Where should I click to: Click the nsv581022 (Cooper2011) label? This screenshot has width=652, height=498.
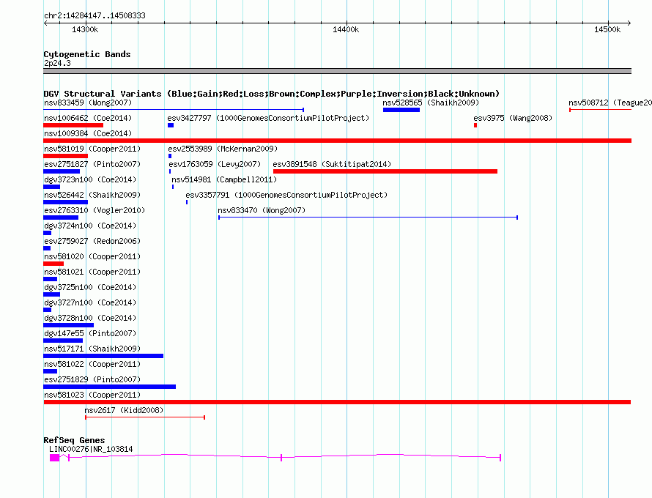pyautogui.click(x=92, y=364)
